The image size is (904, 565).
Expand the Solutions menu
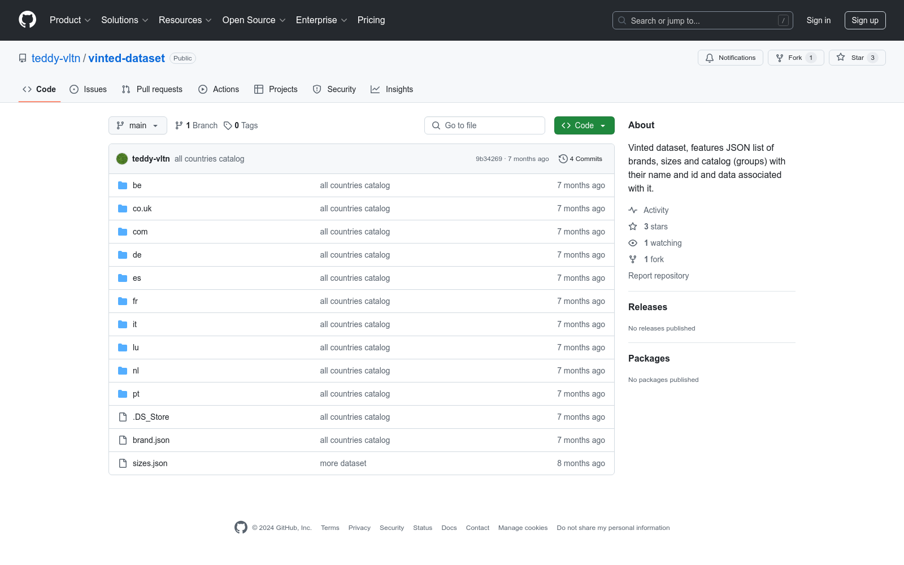[x=125, y=20]
